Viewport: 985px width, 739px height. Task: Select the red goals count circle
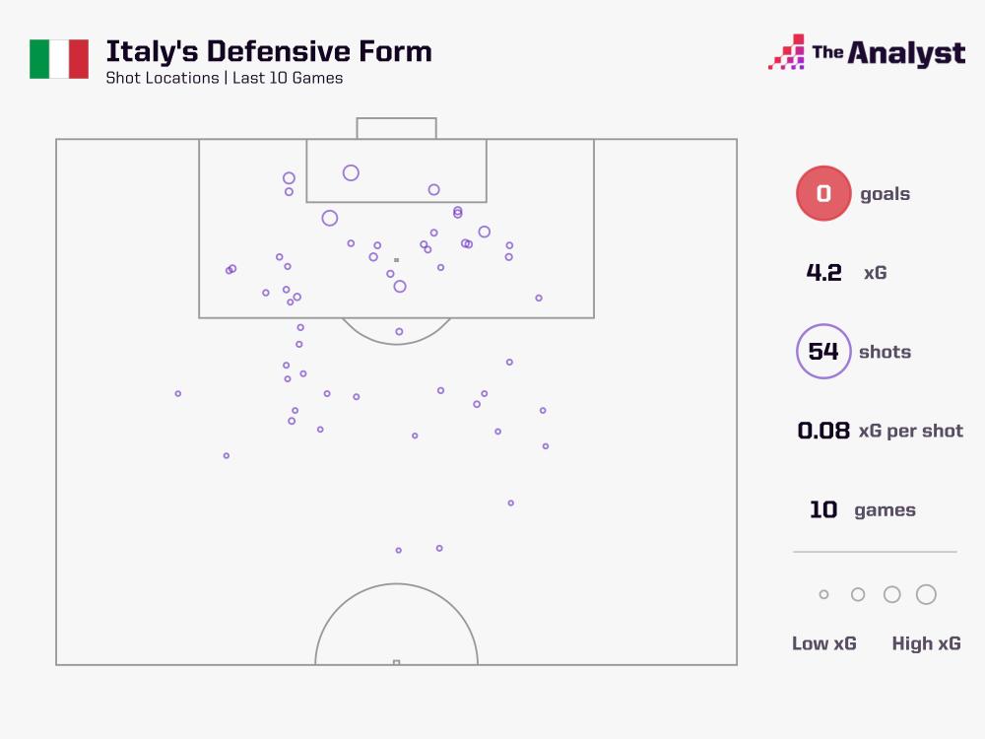(823, 193)
